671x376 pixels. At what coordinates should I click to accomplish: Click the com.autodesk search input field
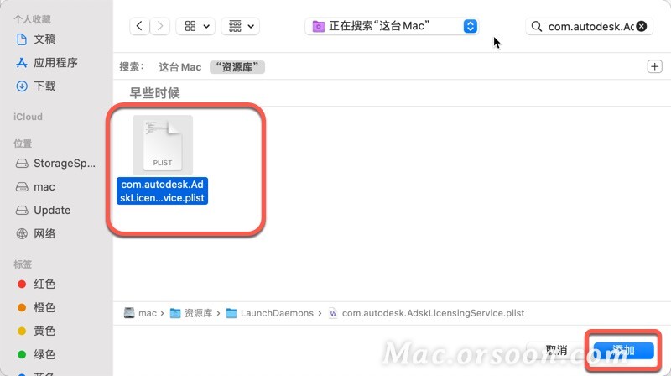click(590, 27)
